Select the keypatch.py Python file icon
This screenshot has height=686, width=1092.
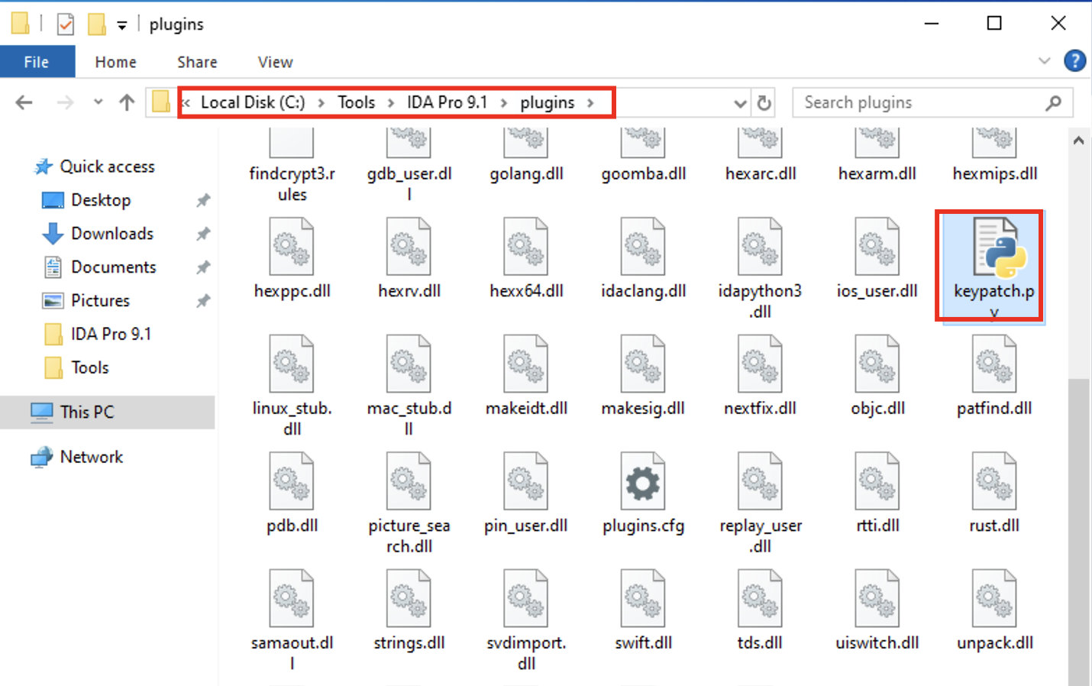pyautogui.click(x=1000, y=247)
